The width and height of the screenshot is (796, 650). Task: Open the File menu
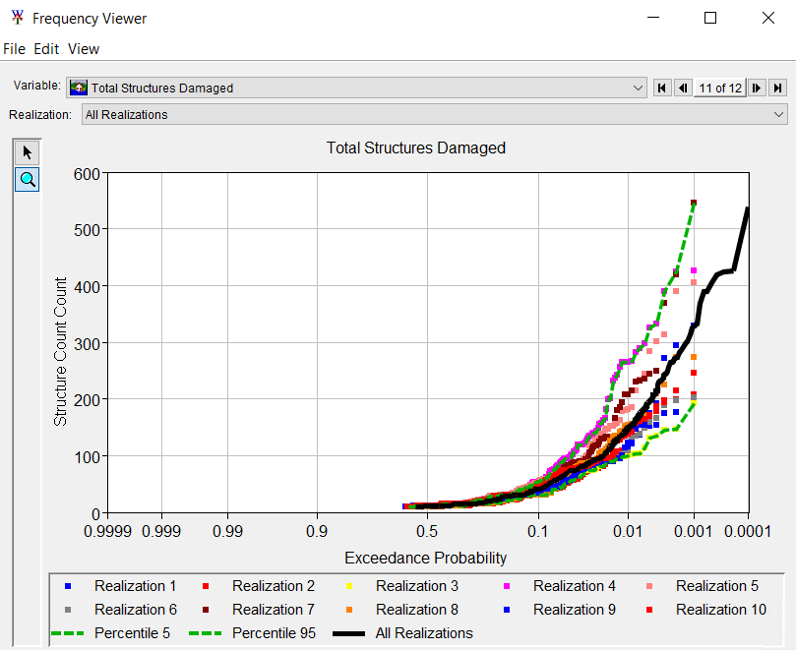pos(14,48)
